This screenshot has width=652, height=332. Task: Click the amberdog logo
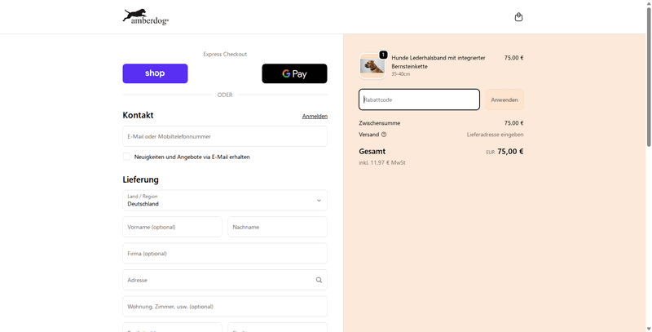tap(146, 17)
